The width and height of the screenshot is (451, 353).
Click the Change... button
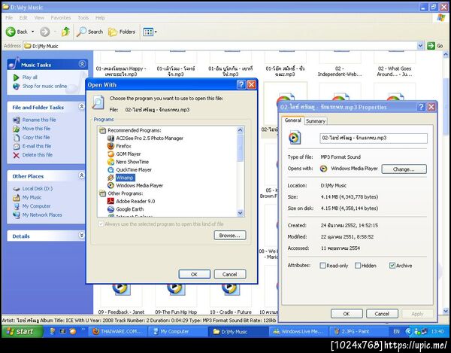404,169
